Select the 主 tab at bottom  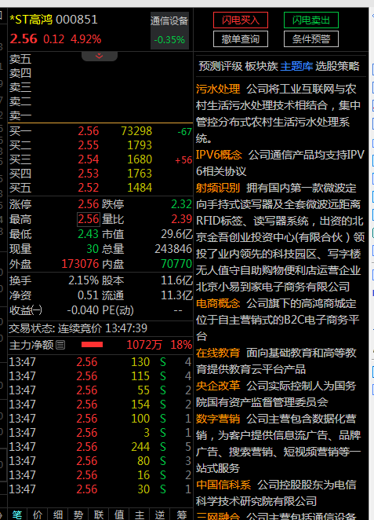pos(140,515)
